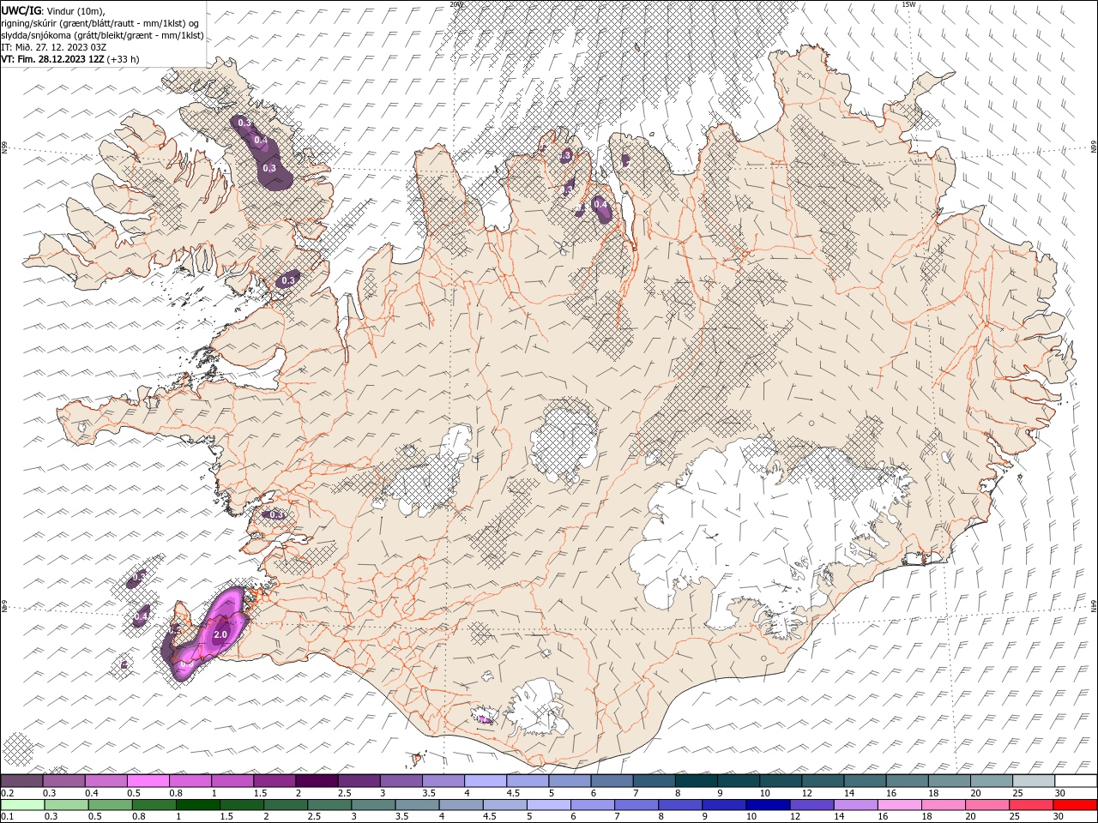Click the 2.0 precipitation label on the map

click(x=220, y=634)
